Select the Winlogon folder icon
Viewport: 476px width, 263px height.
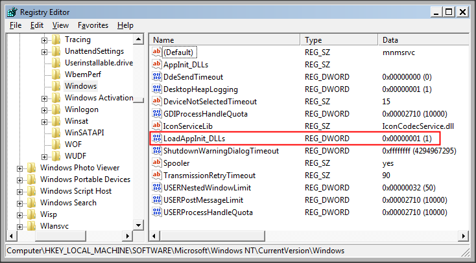coord(56,109)
